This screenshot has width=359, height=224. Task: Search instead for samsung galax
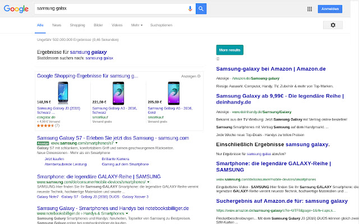pos(99,58)
